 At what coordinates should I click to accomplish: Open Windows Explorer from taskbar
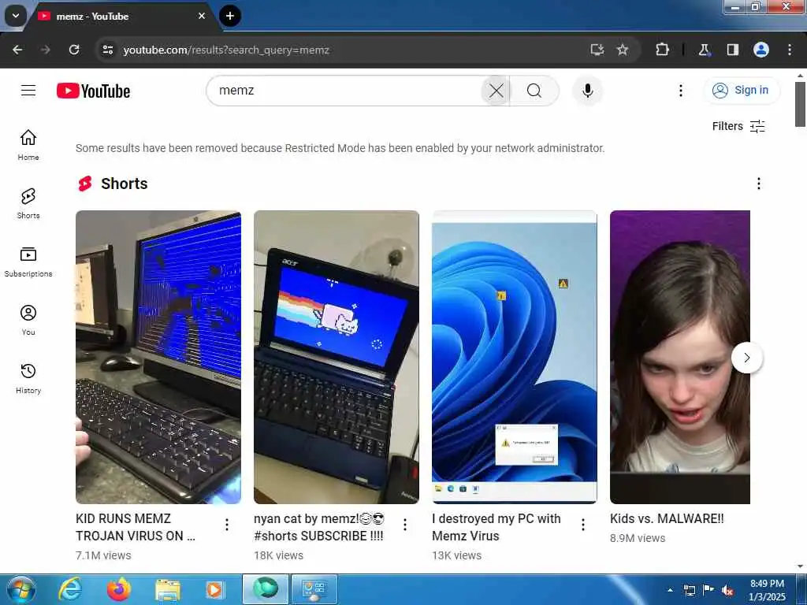tap(168, 589)
